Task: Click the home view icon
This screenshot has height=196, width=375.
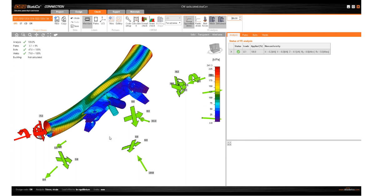Action: click(17, 35)
